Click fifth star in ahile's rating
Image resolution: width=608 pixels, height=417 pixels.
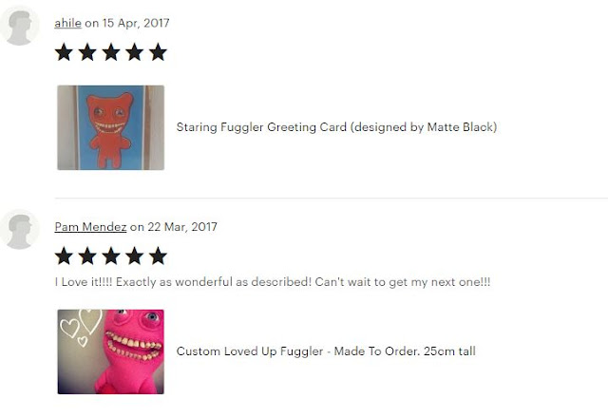point(159,52)
